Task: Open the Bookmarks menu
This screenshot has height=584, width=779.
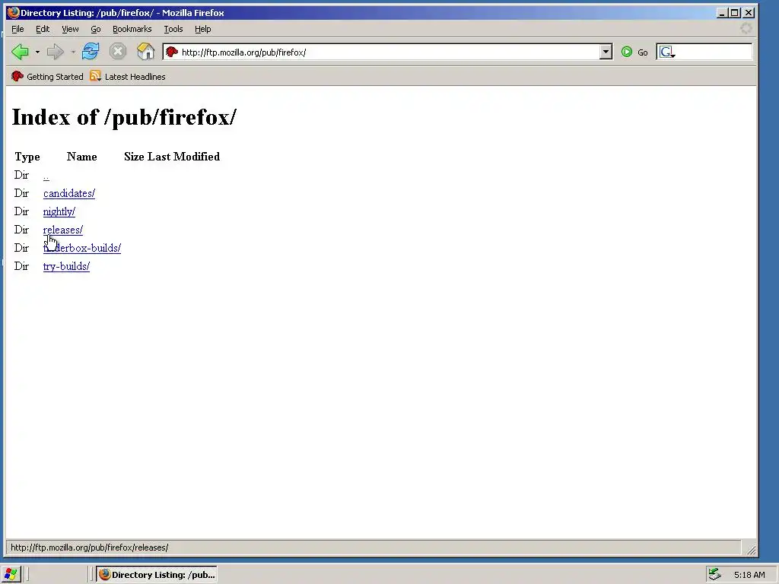Action: click(x=132, y=29)
